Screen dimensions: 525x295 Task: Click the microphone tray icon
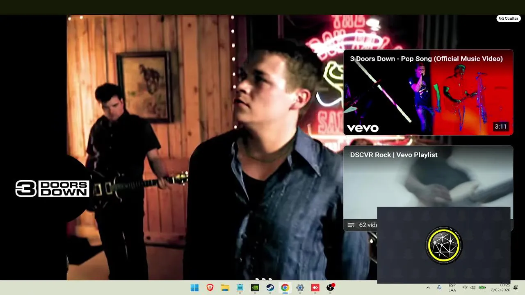[x=439, y=288]
